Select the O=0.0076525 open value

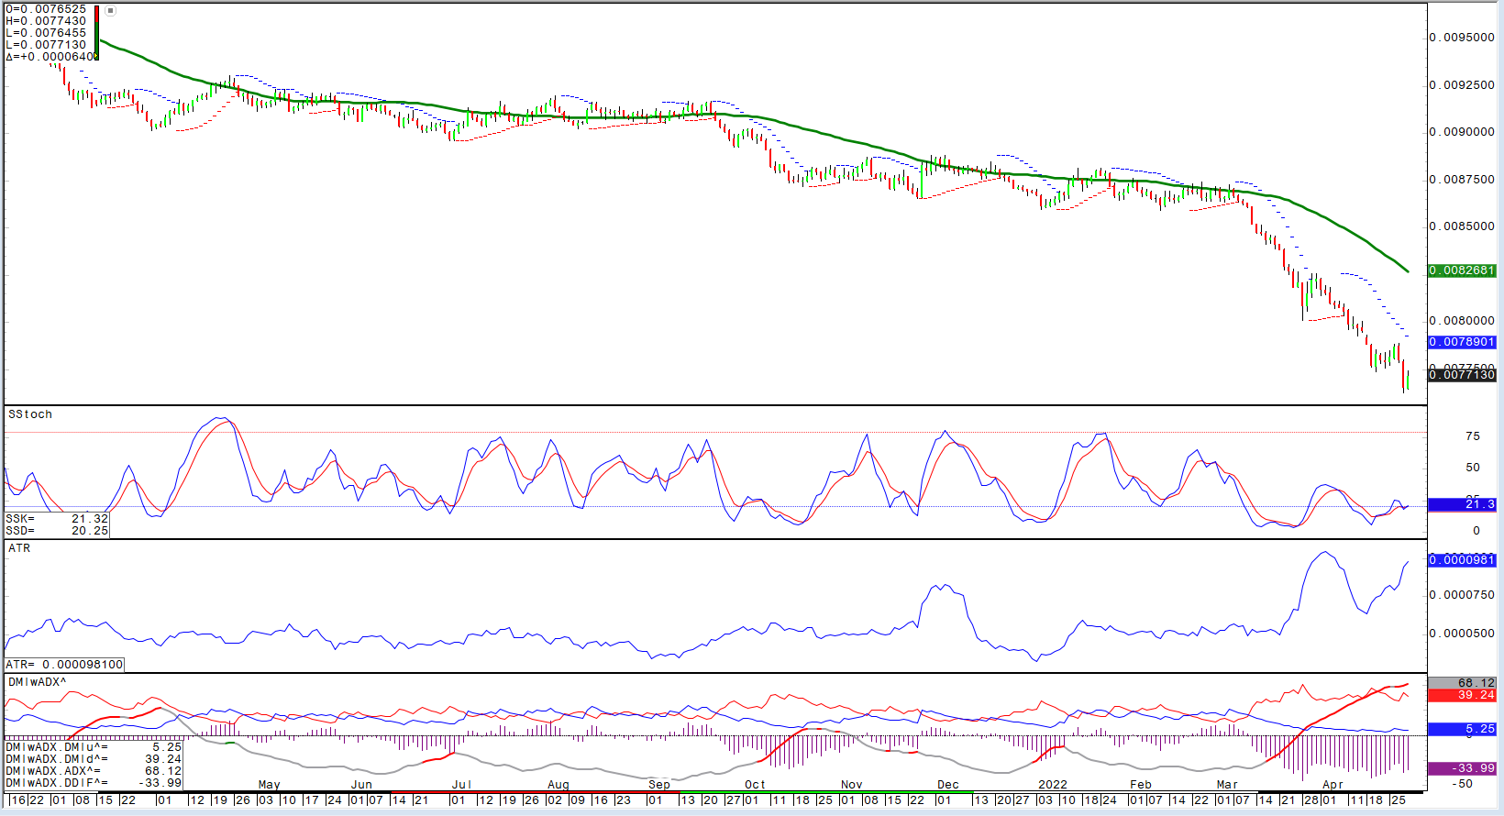pos(46,9)
